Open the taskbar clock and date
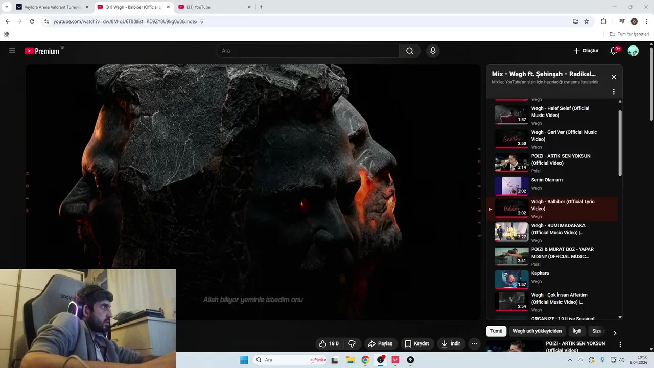654x368 pixels. click(639, 360)
